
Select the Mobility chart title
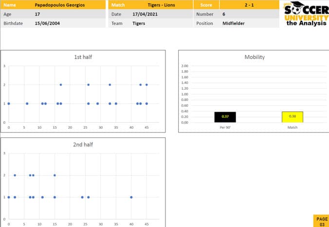click(254, 57)
